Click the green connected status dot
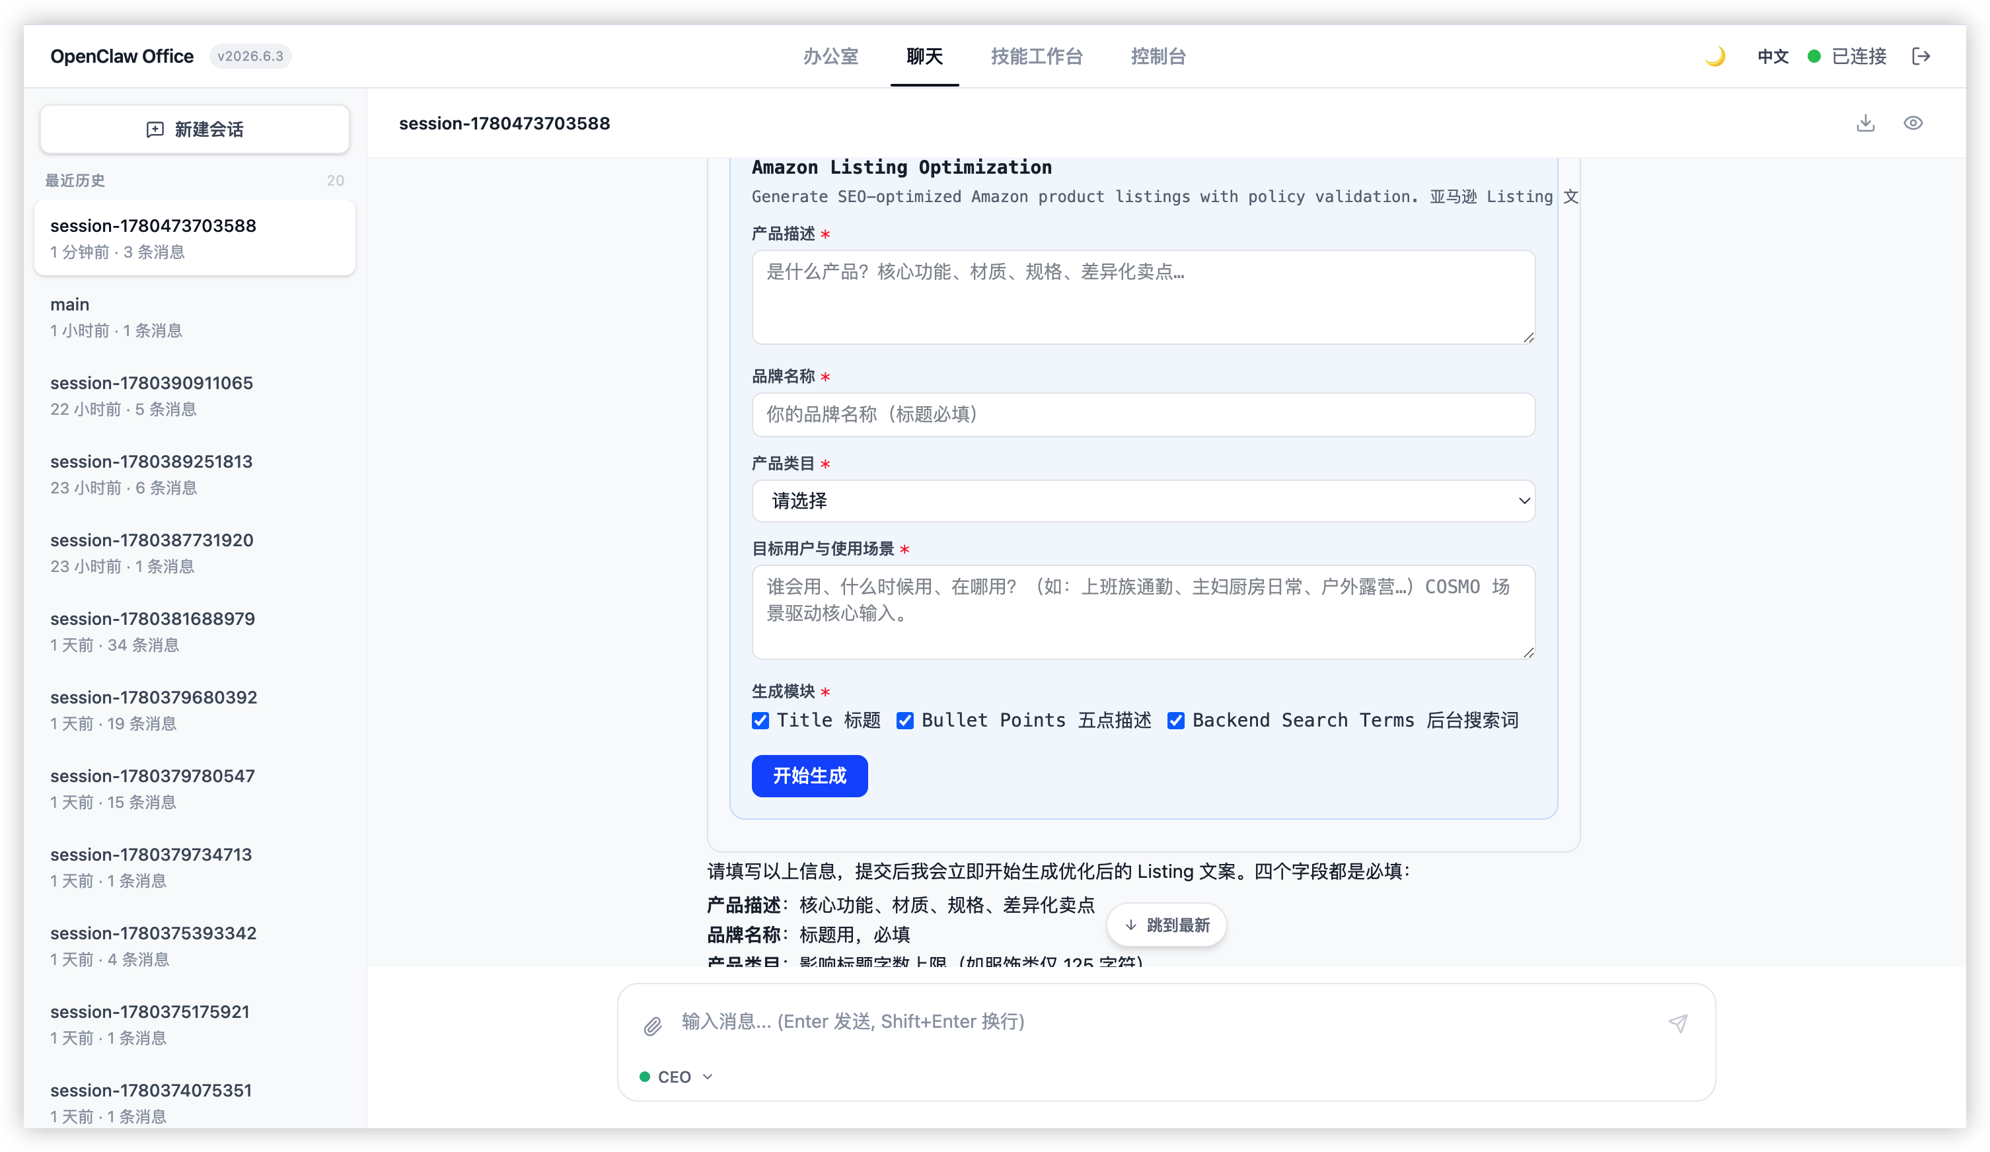 pos(1814,56)
